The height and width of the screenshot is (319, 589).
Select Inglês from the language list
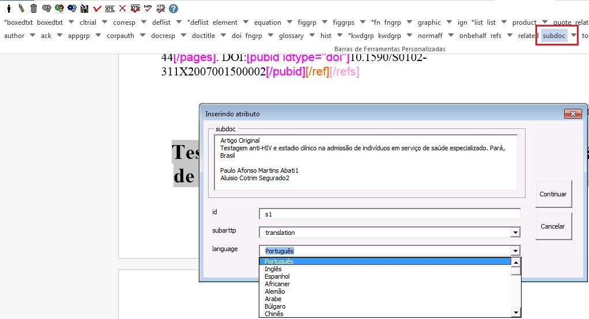coord(273,269)
